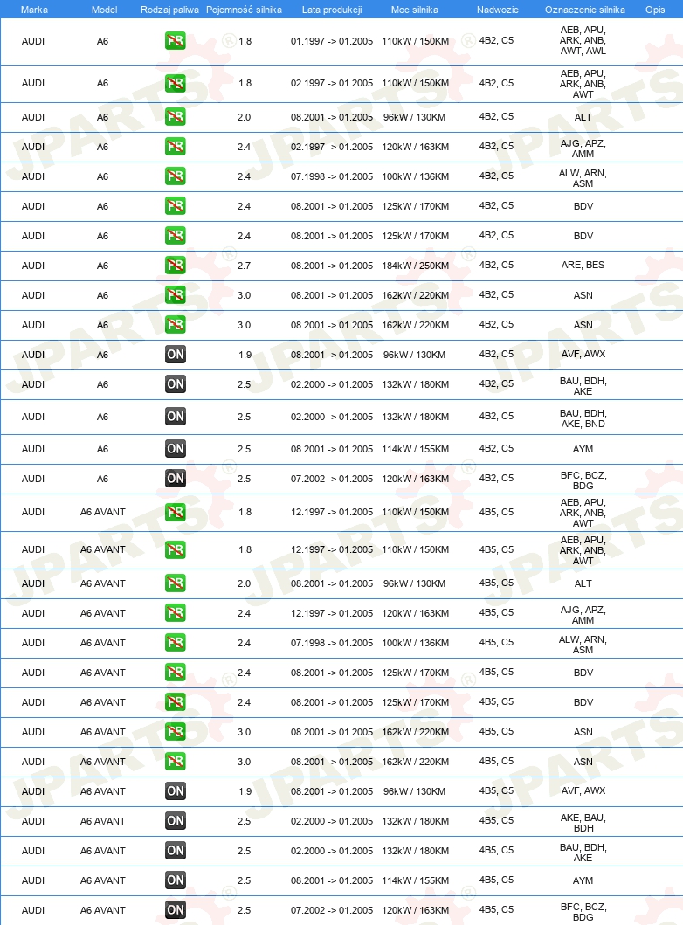The width and height of the screenshot is (683, 925).
Task: Select engine codes AEB, APU, ARK, ANB, AWT, AWL
Action: [583, 40]
